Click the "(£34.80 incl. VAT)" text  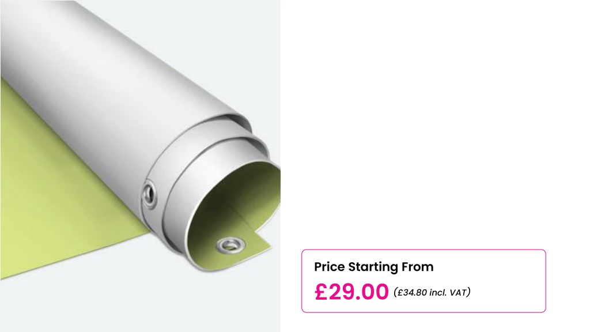point(432,292)
